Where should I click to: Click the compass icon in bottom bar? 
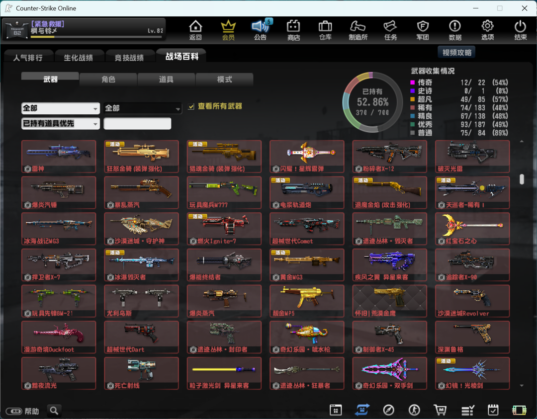[x=388, y=410]
